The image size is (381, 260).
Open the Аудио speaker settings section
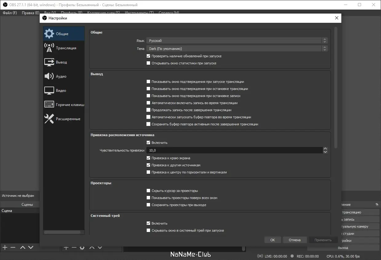[x=64, y=76]
